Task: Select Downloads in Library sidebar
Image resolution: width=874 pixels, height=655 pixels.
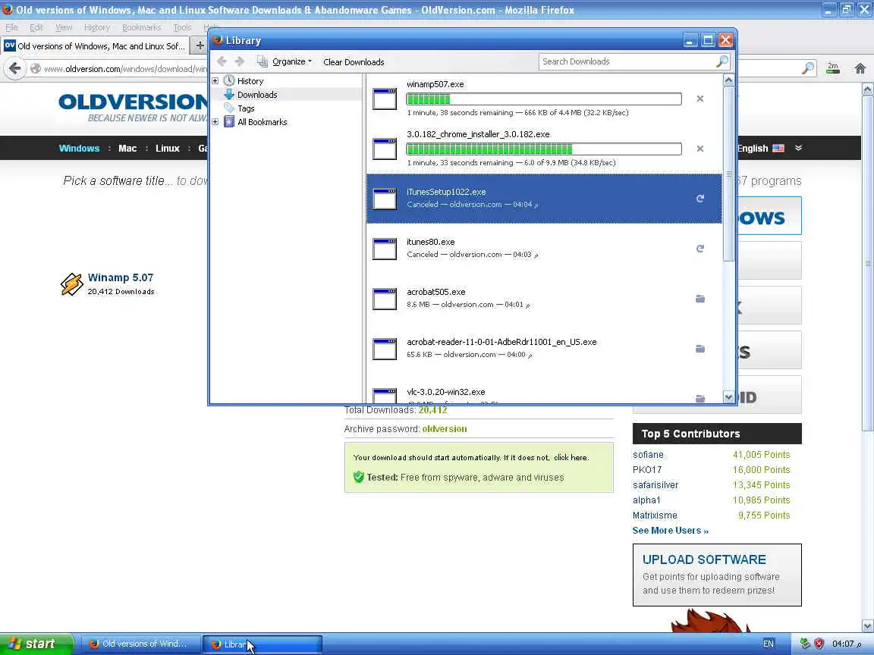Action: pos(257,95)
